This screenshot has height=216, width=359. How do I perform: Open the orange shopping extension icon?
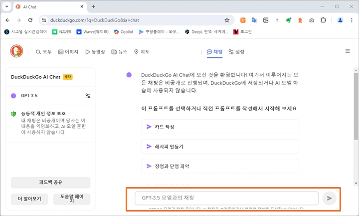tap(243, 20)
